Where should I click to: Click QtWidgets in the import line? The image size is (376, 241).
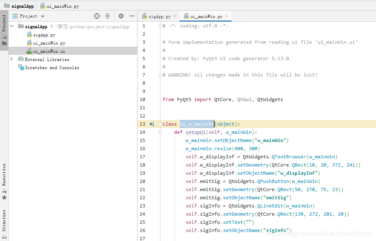click(x=270, y=99)
